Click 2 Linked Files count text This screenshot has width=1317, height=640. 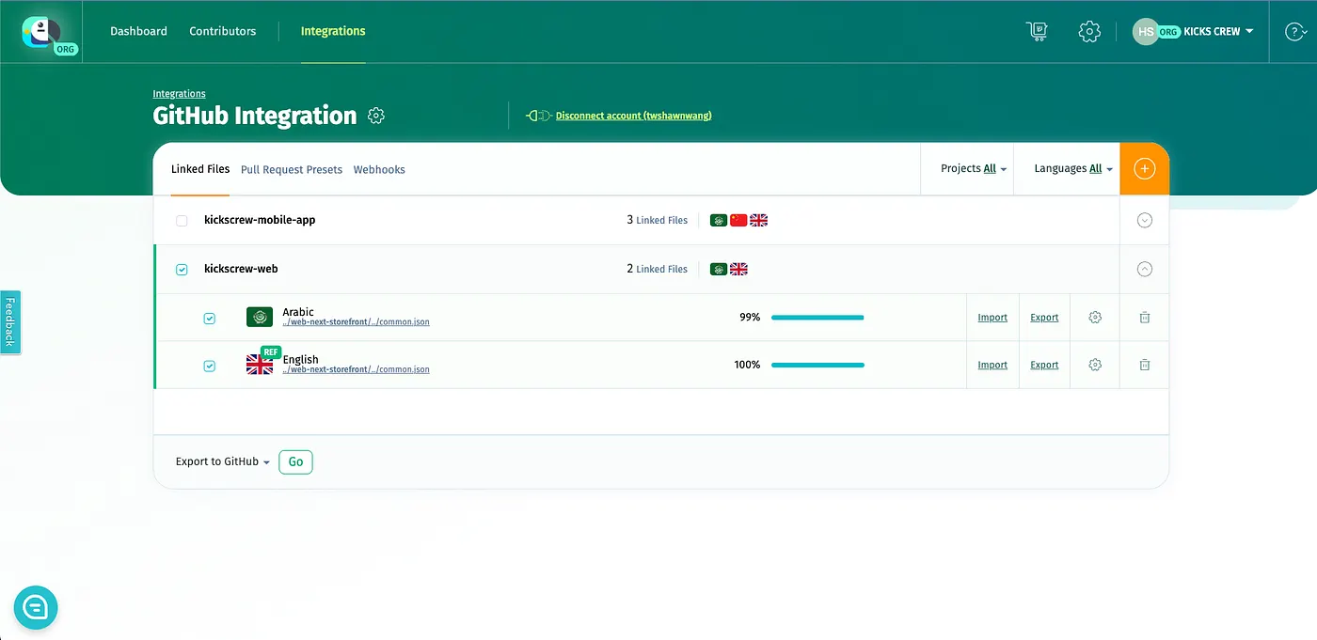[657, 269]
